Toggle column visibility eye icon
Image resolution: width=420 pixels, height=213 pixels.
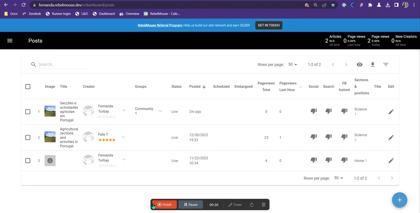[x=359, y=64]
